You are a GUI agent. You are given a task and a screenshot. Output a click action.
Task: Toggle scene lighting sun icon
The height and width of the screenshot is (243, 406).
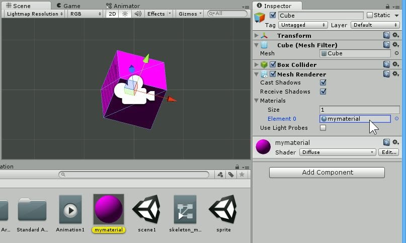(x=125, y=14)
